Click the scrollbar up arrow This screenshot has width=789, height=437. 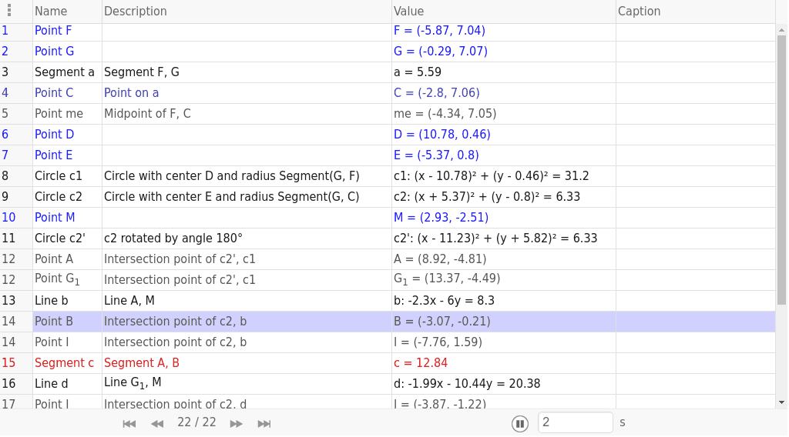781,30
